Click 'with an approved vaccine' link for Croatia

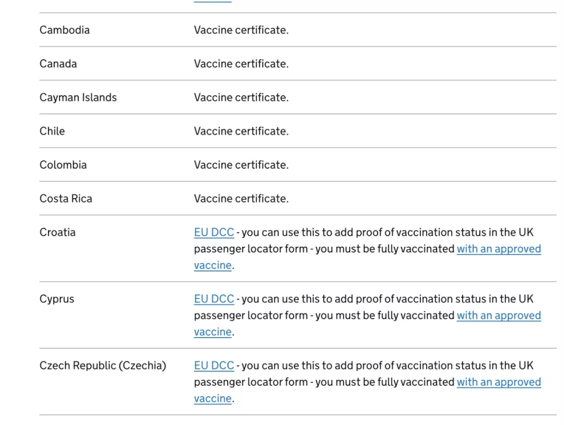pyautogui.click(x=498, y=249)
